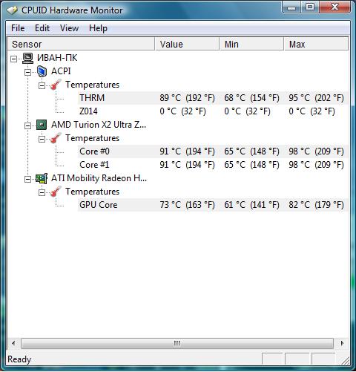The width and height of the screenshot is (356, 372).
Task: Collapse the AMD Turion X2 Ultra node
Action: (28, 125)
